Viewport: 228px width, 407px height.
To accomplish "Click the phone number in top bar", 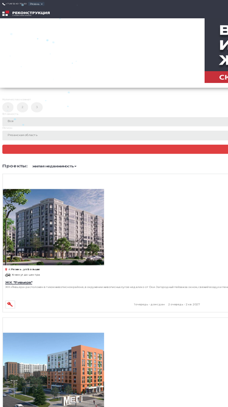I will (16, 4).
